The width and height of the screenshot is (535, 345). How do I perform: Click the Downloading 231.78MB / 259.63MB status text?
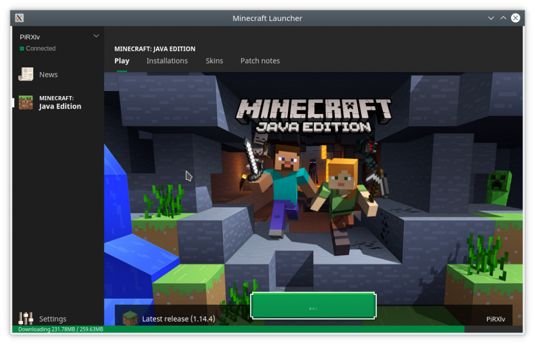61,329
